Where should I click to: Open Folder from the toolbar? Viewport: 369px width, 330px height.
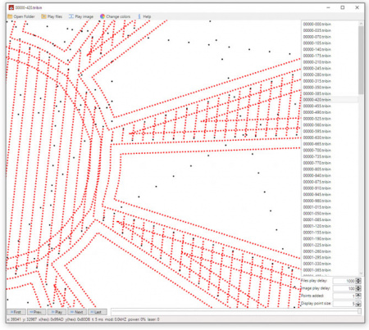[x=21, y=16]
